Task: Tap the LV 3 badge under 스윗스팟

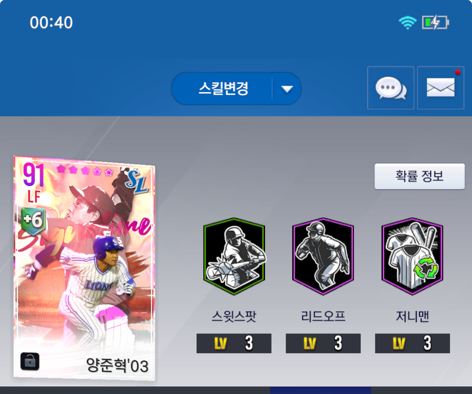Action: click(x=234, y=343)
